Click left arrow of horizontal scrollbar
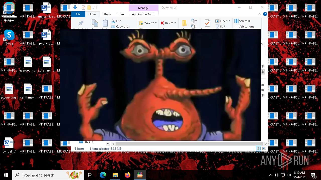321x180 pixels. pos(113,143)
